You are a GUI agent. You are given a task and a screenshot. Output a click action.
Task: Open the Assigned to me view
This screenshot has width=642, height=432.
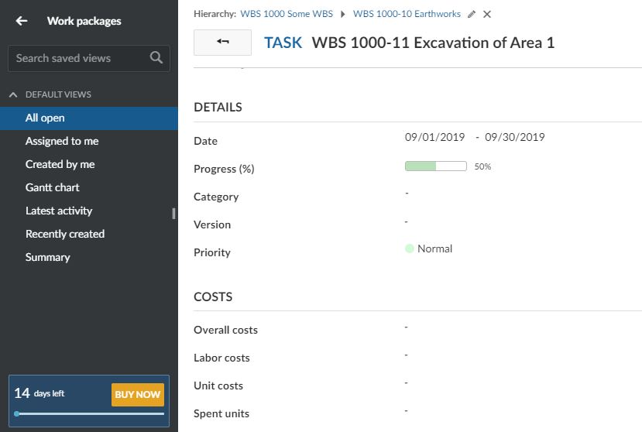[x=62, y=141]
